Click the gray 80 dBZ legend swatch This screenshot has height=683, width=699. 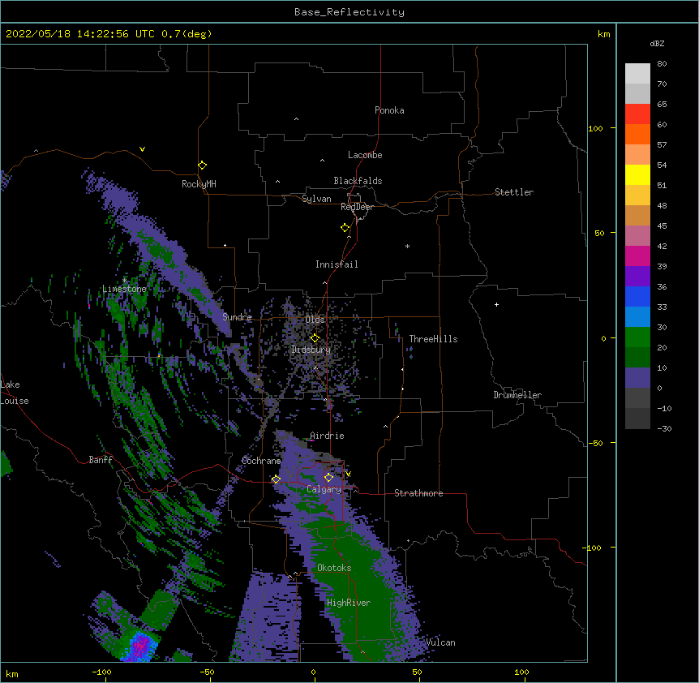(637, 74)
